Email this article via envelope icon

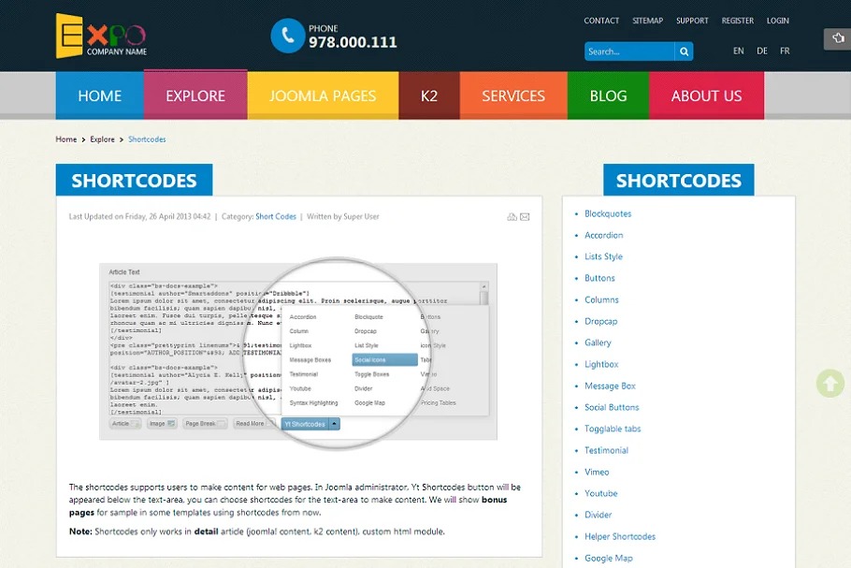[x=525, y=217]
